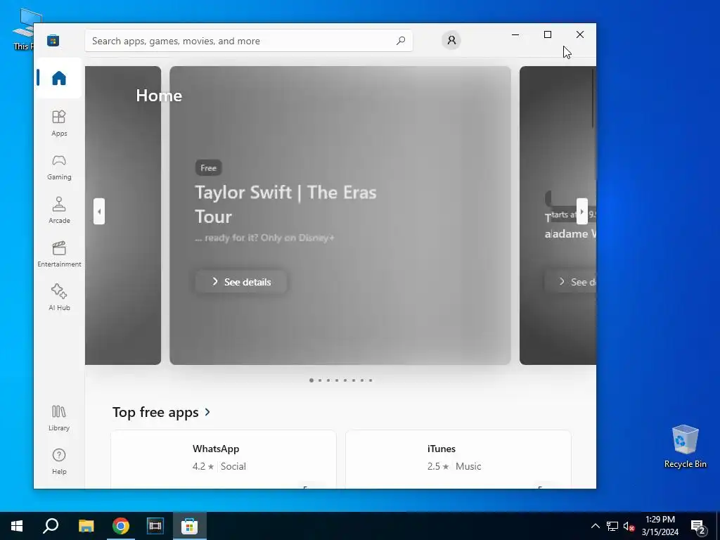Minimize the Microsoft Store window
720x540 pixels.
(515, 34)
